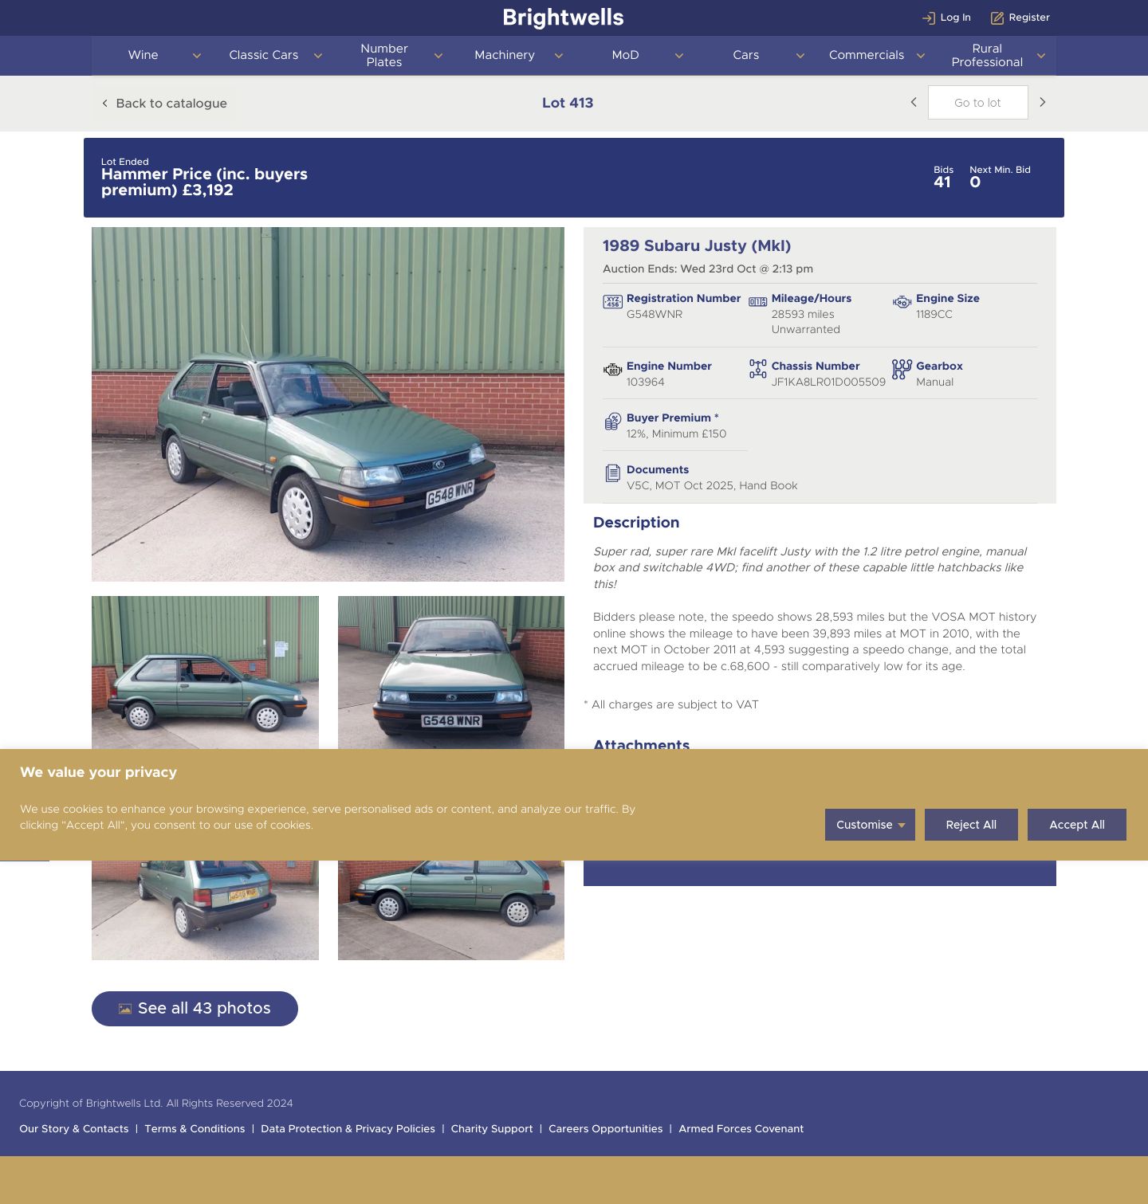This screenshot has height=1204, width=1148.
Task: Open the front view G548 WNR thumbnail
Action: tap(451, 673)
